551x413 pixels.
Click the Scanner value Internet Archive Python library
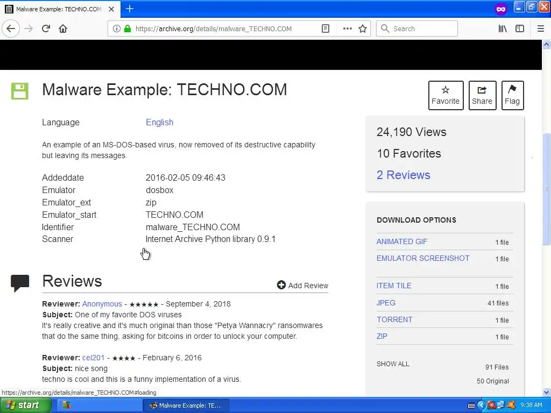click(210, 239)
